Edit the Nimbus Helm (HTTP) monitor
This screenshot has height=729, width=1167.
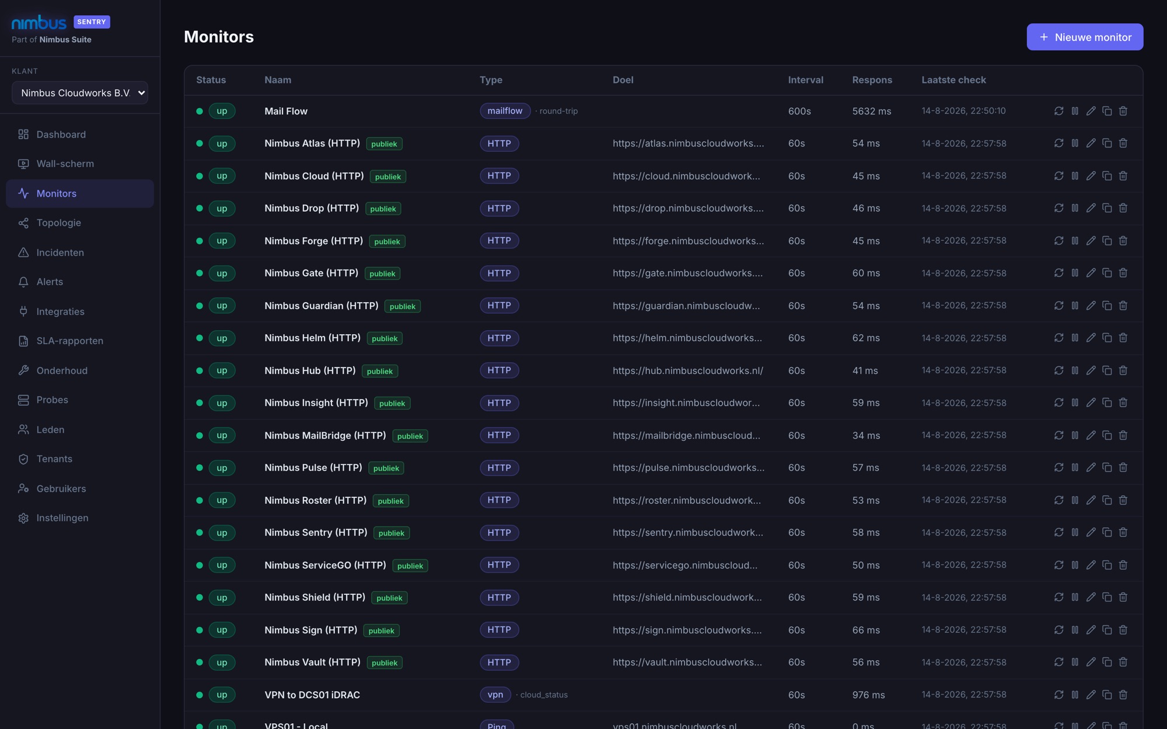coord(1091,338)
